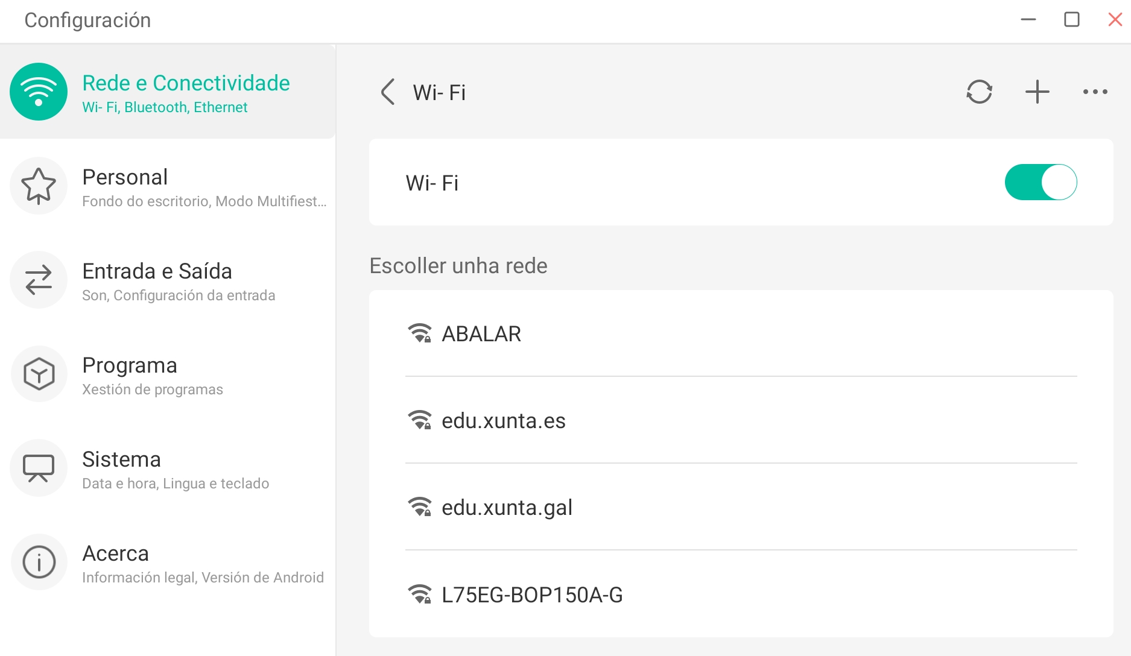Image resolution: width=1131 pixels, height=656 pixels.
Task: Click the Wi-Fi refresh icon
Action: pos(979,92)
